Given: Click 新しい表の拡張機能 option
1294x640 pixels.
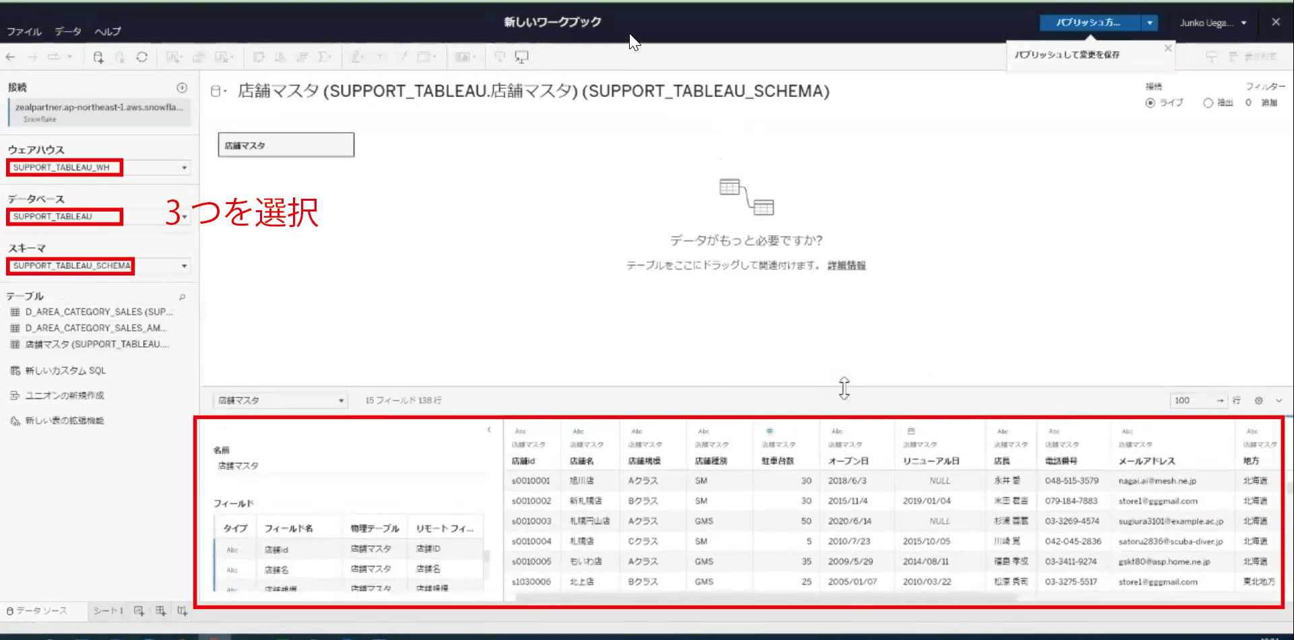Looking at the screenshot, I should point(64,421).
